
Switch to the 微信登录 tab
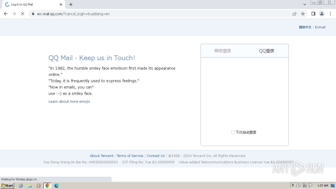pos(223,51)
